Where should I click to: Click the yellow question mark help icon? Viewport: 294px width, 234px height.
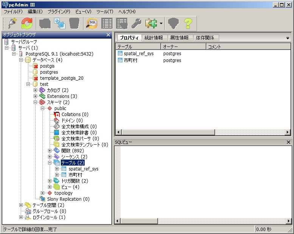click(x=188, y=23)
